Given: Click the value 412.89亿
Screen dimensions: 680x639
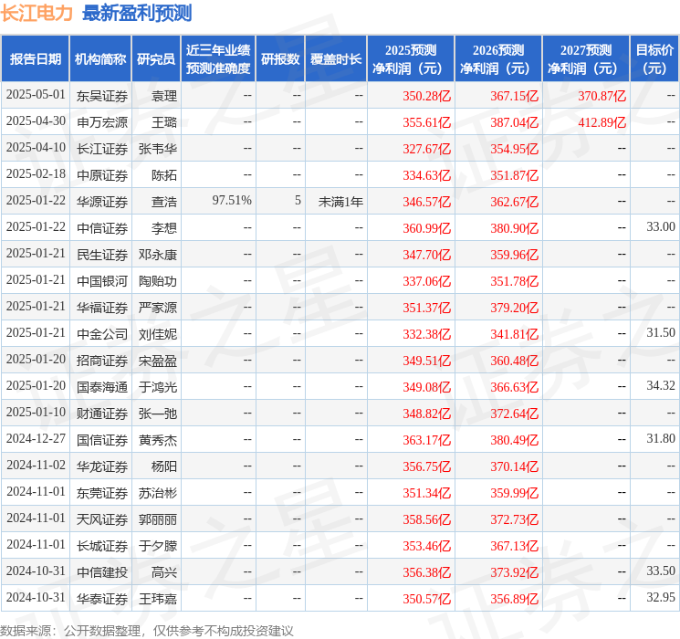Looking at the screenshot, I should click(x=602, y=122).
